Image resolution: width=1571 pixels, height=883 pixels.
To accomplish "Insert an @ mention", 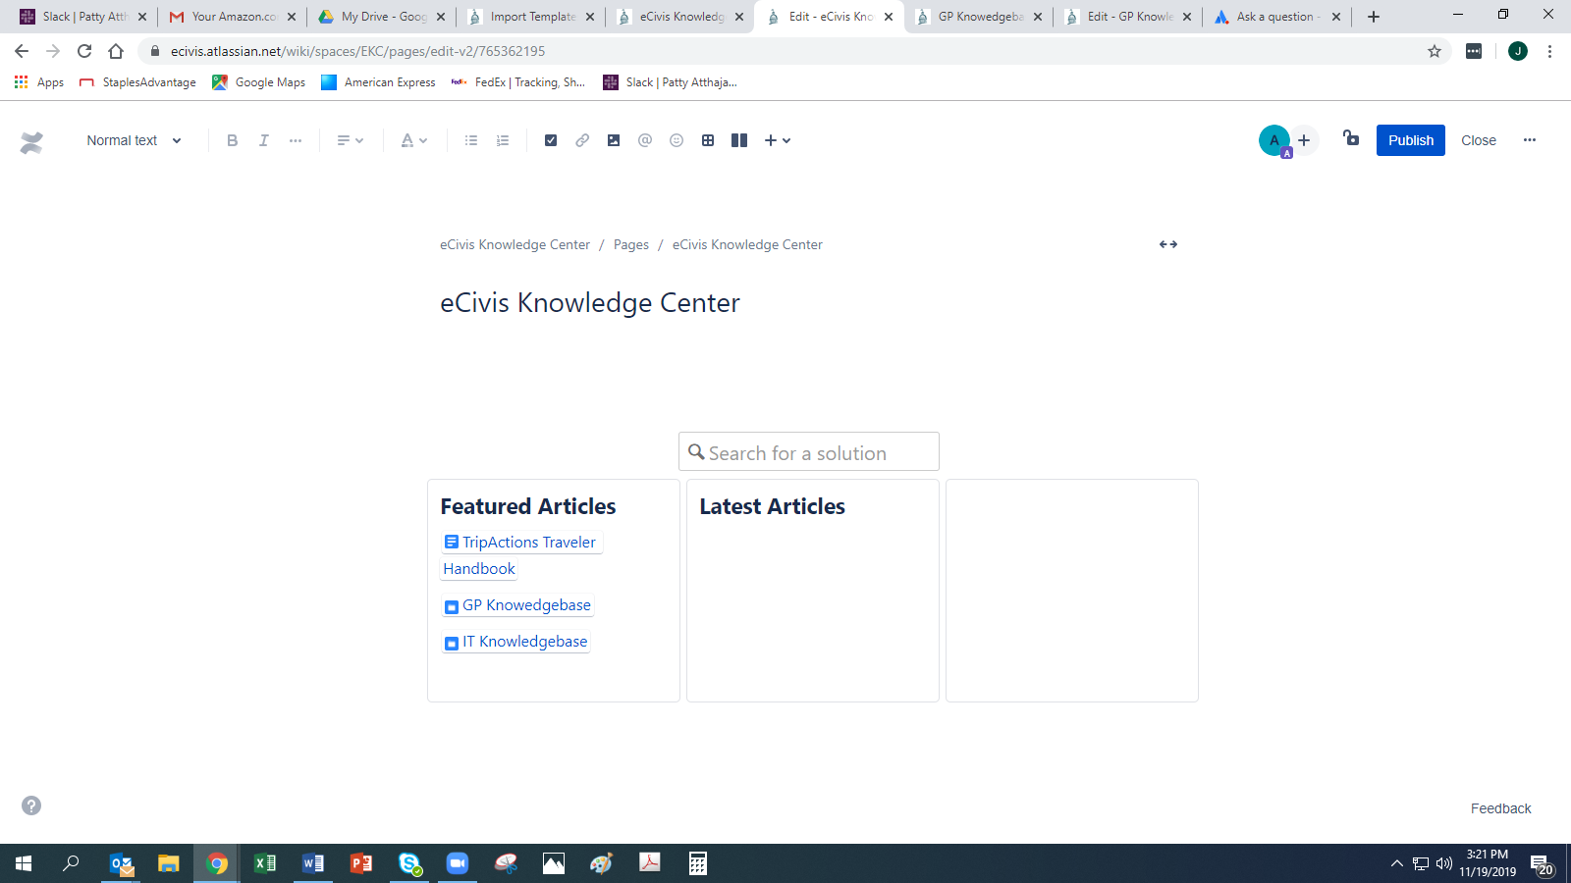I will (x=645, y=140).
